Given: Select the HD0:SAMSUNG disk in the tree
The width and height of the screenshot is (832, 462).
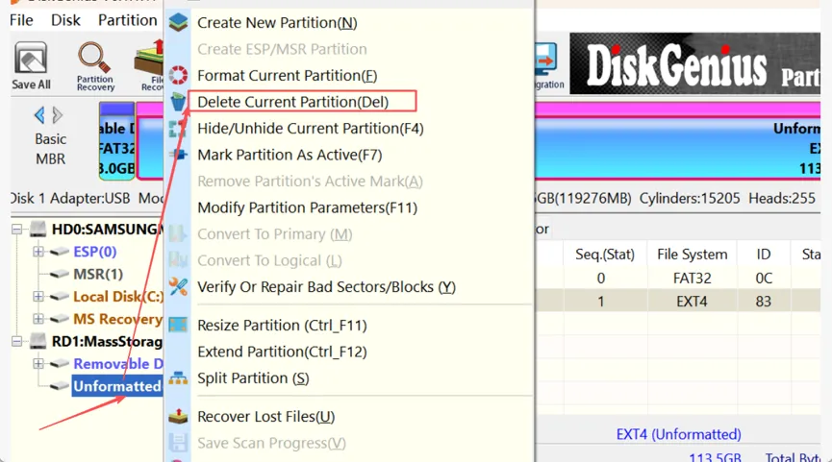Looking at the screenshot, I should pyautogui.click(x=107, y=229).
